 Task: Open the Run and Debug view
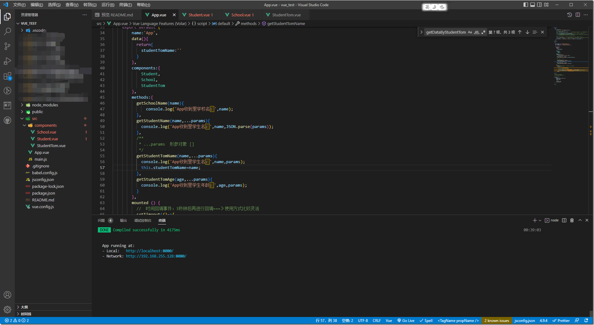pos(7,61)
